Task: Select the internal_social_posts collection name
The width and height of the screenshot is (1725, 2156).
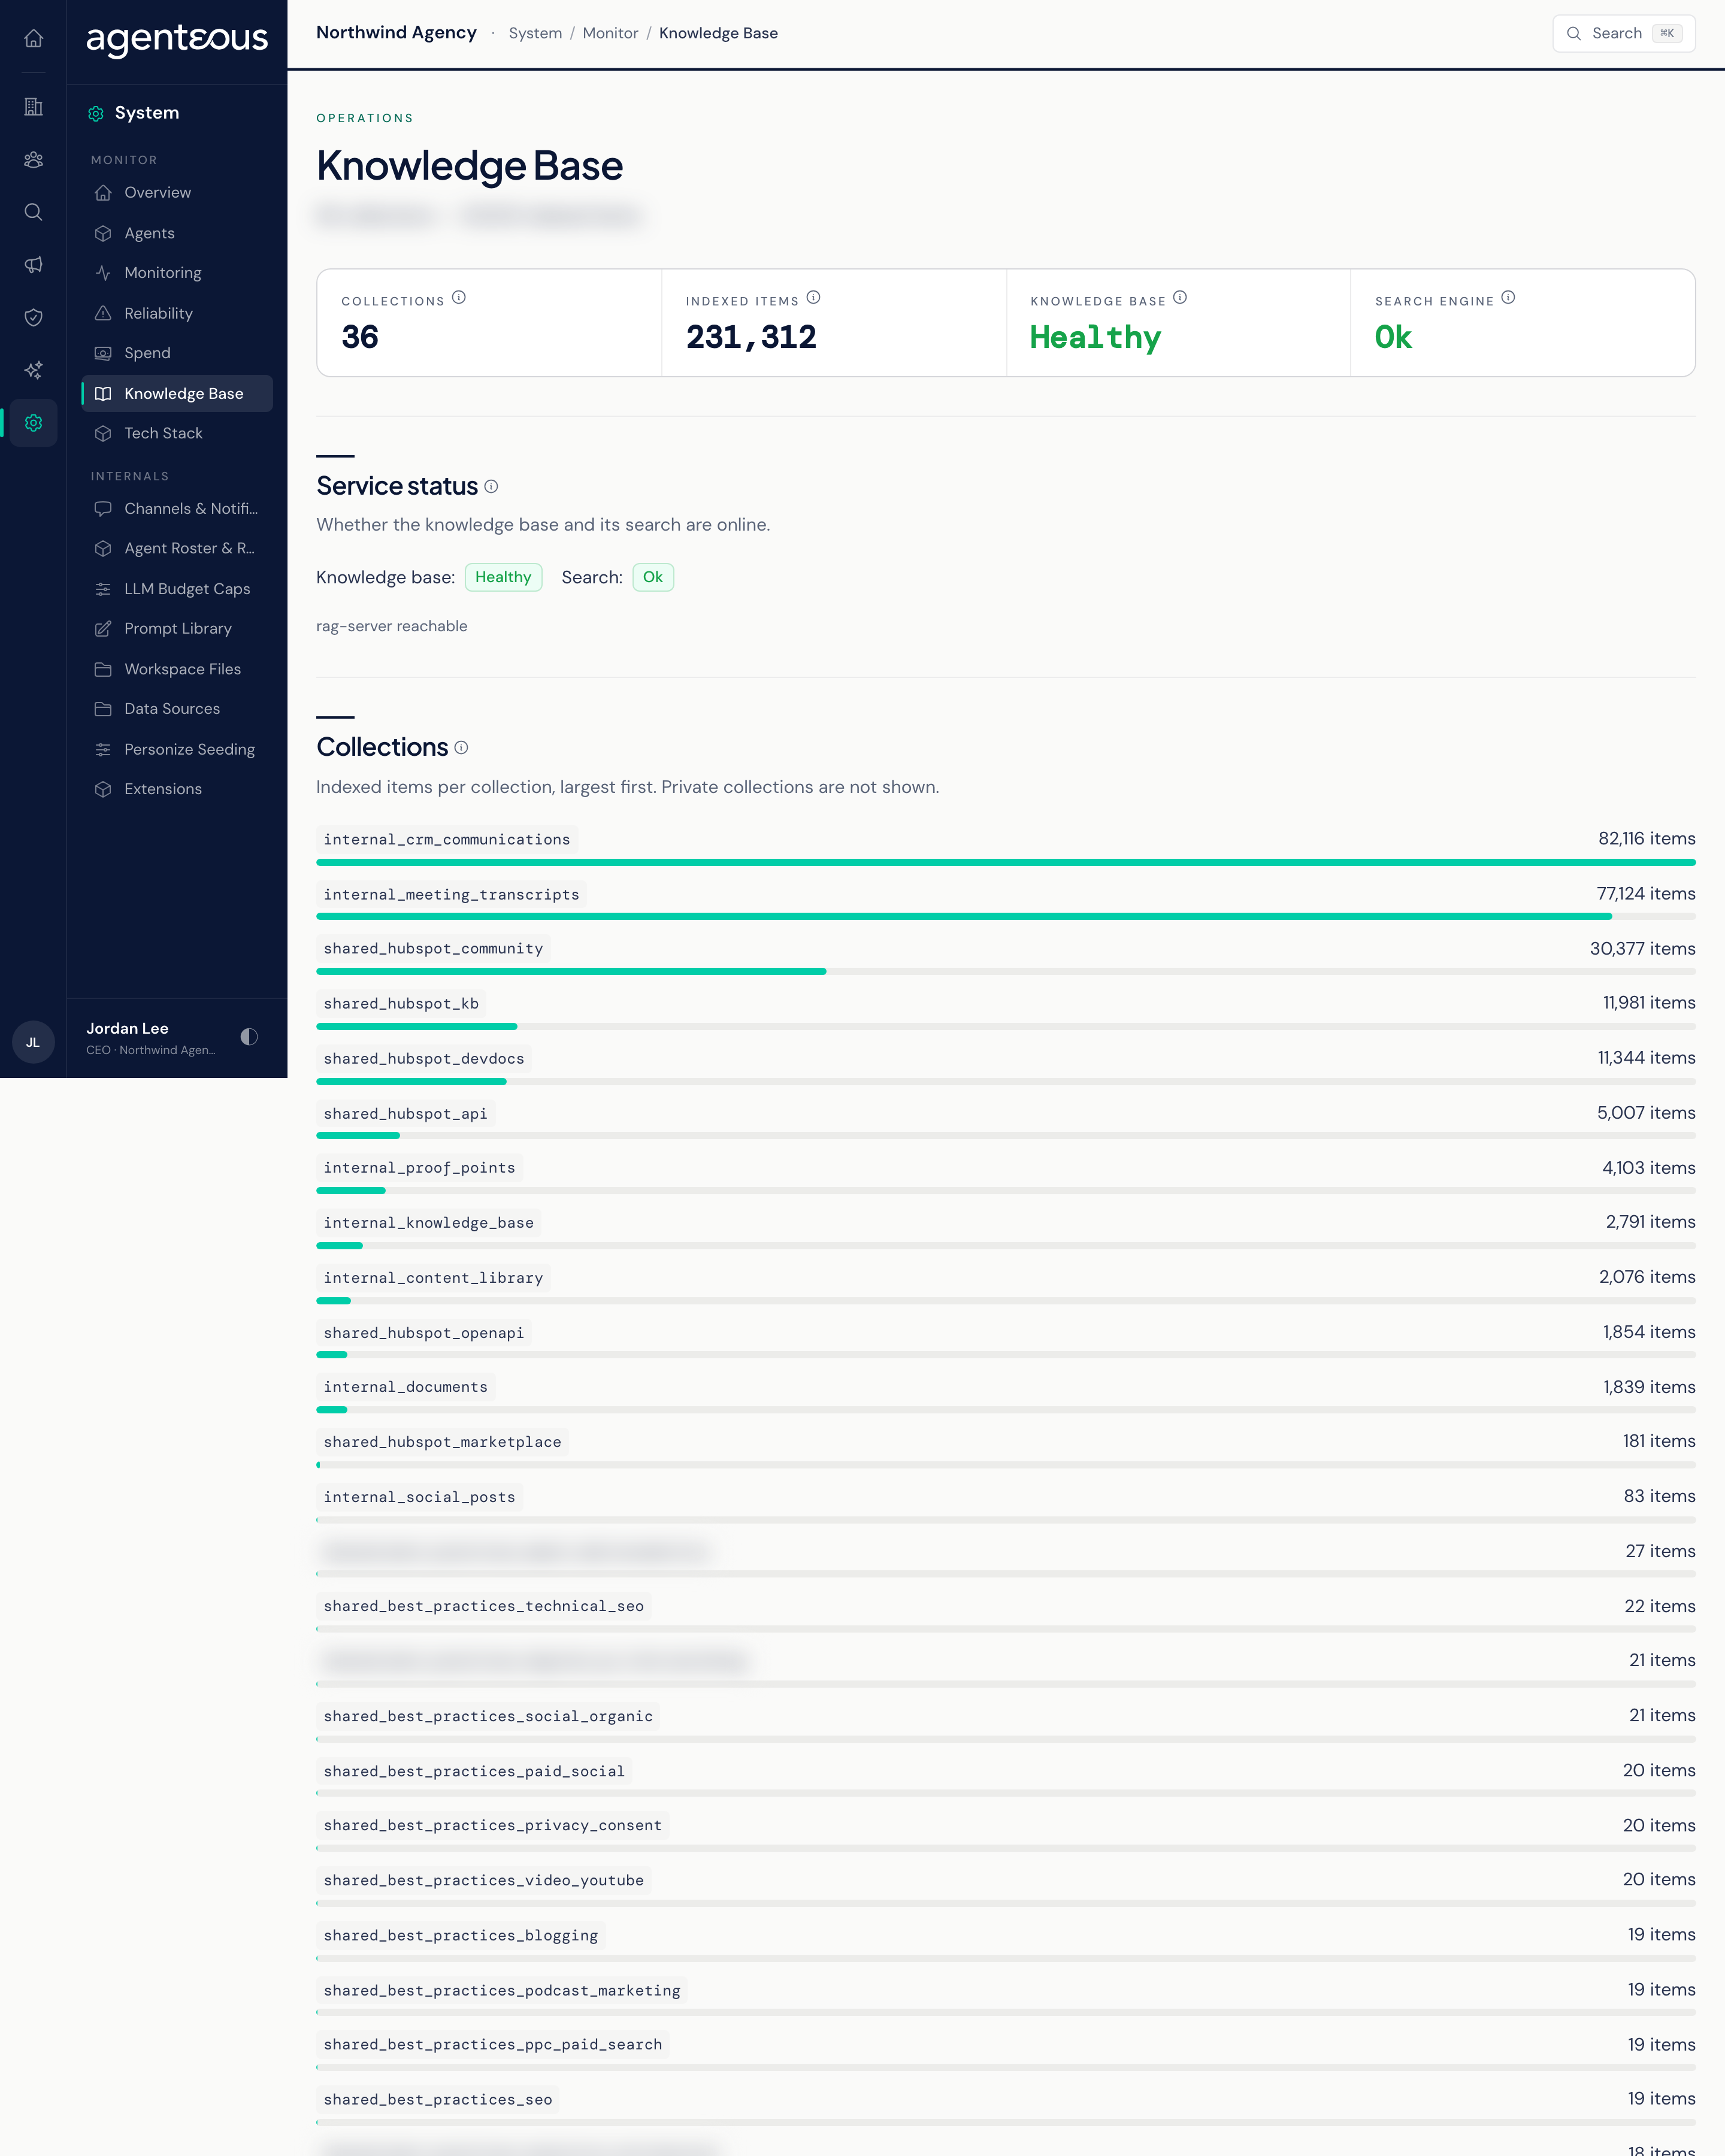Action: tap(419, 1497)
